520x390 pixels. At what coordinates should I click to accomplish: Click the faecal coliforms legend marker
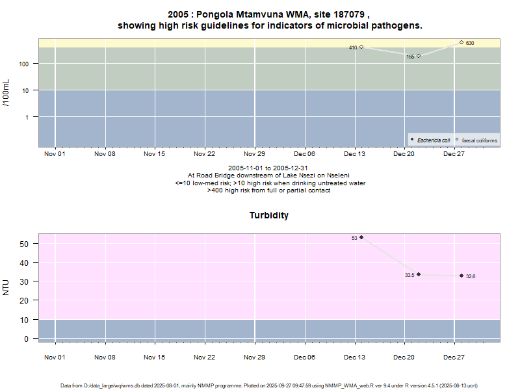[457, 140]
